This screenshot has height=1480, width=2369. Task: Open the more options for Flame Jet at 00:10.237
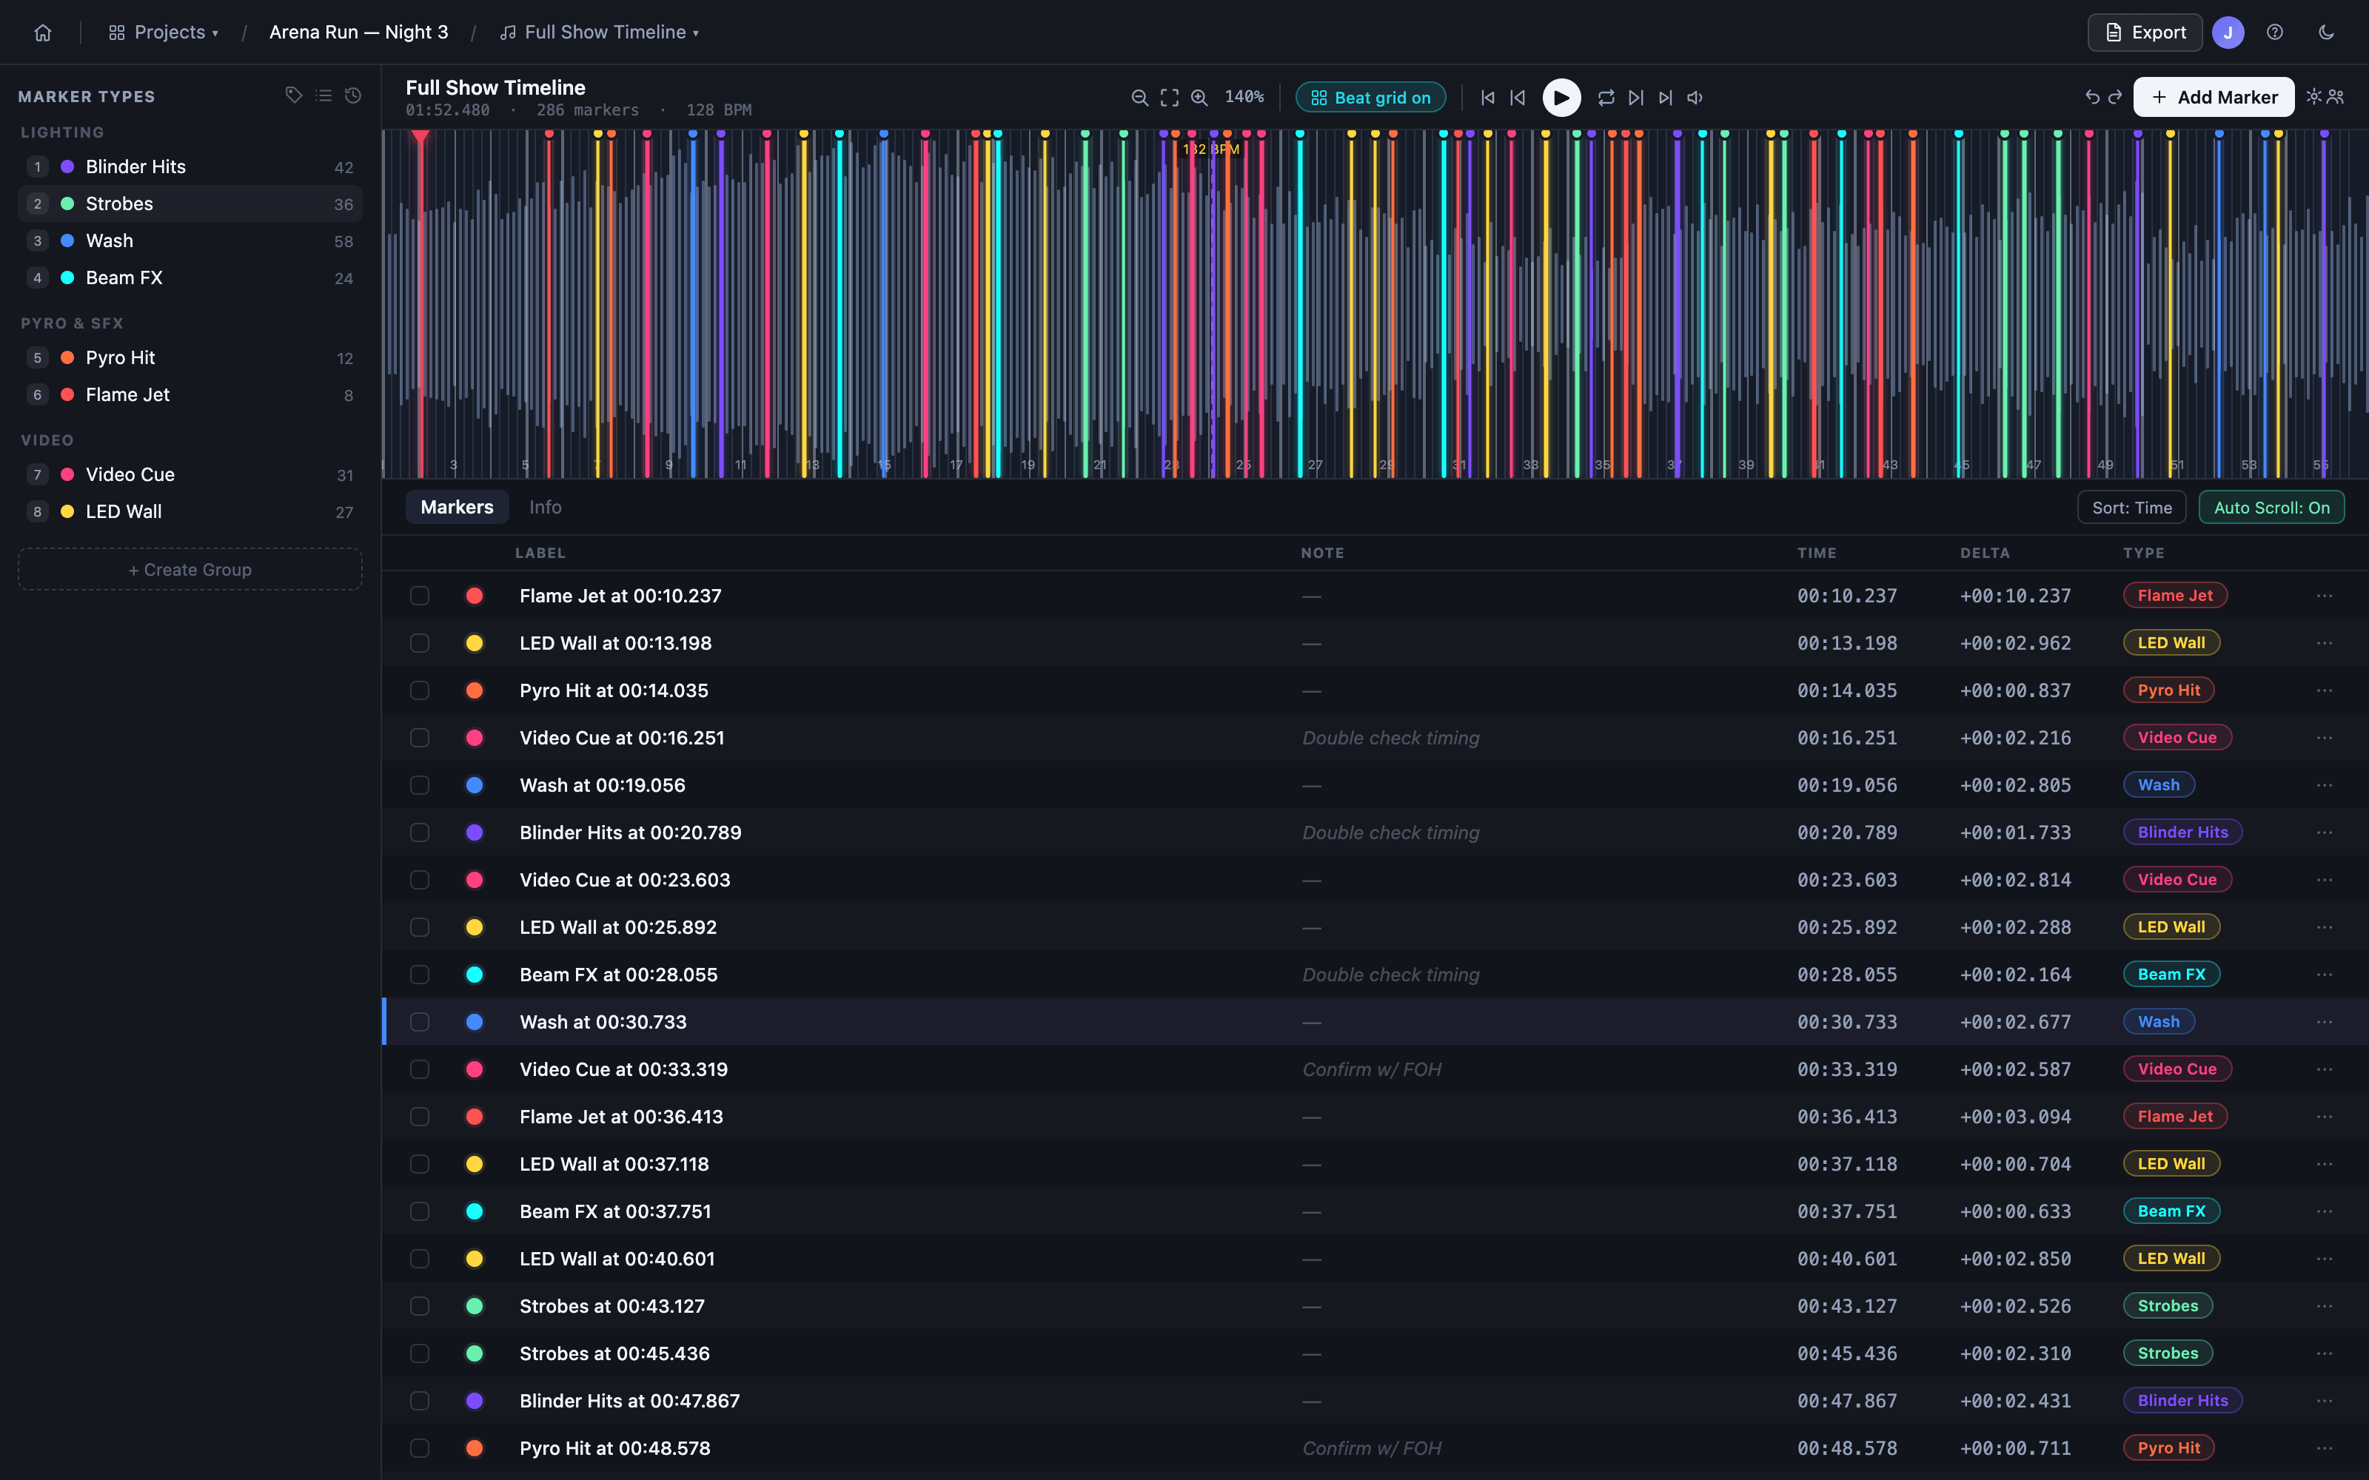coord(2325,595)
